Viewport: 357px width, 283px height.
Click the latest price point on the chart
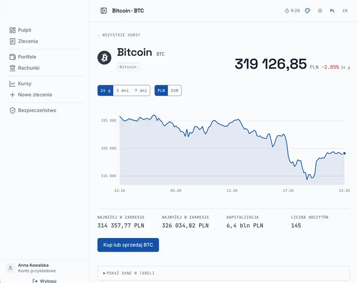344,153
